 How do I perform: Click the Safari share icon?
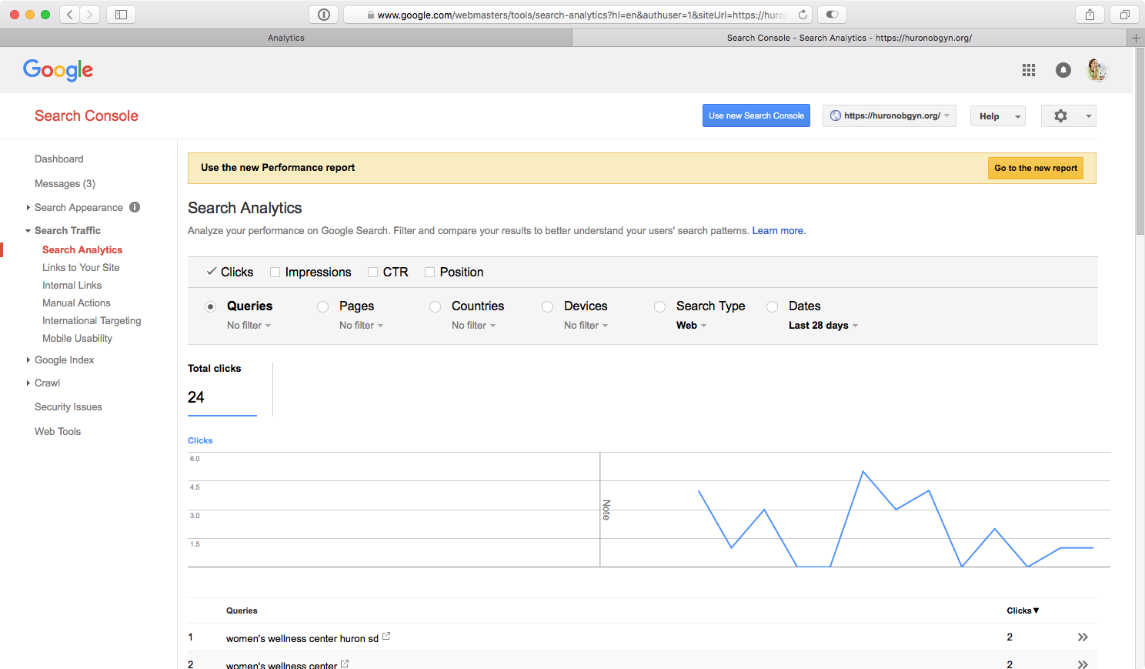(x=1090, y=14)
